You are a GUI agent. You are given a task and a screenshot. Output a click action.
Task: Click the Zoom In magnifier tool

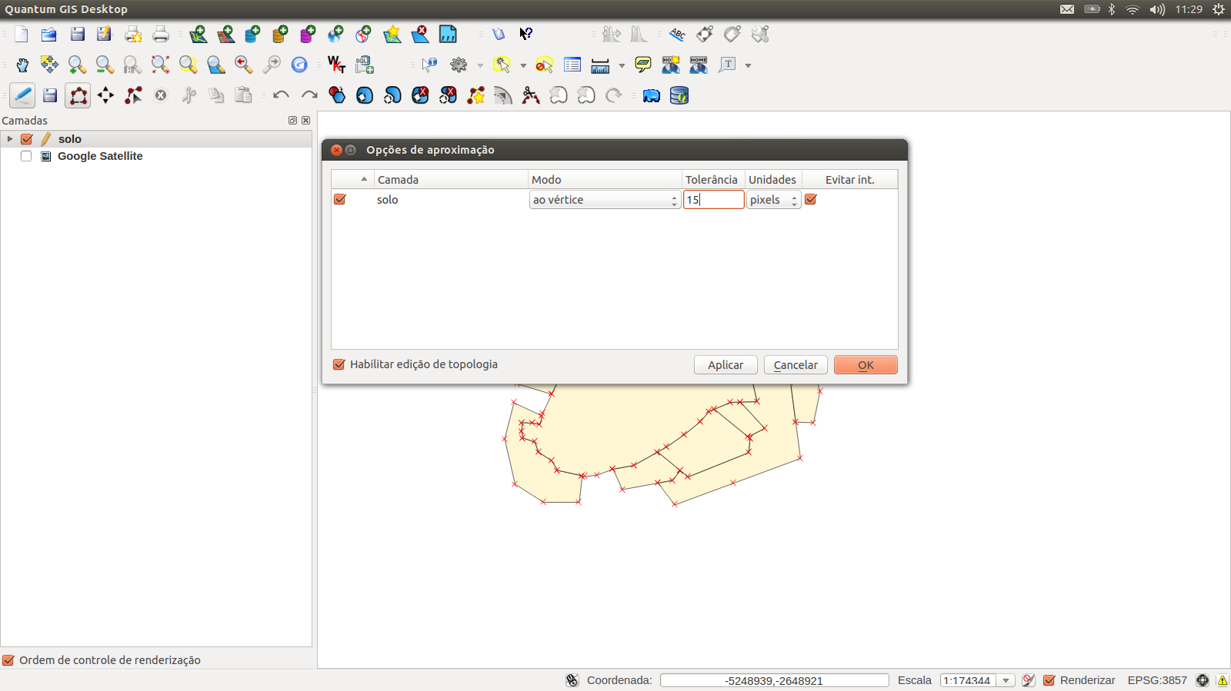coord(77,65)
